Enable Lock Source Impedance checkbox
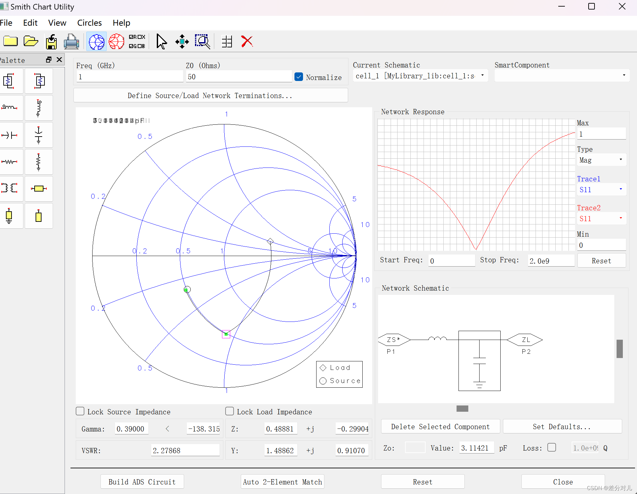This screenshot has width=637, height=494. tap(82, 411)
